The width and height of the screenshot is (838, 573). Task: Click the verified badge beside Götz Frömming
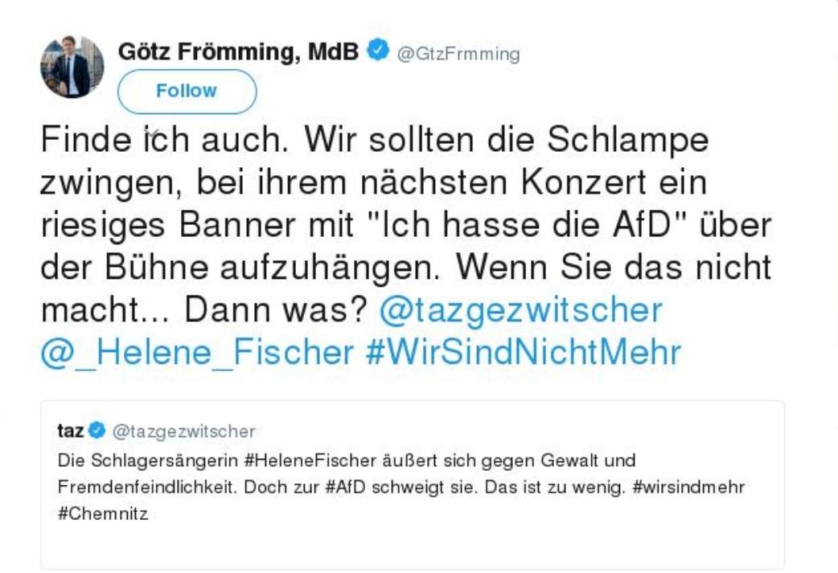click(376, 51)
